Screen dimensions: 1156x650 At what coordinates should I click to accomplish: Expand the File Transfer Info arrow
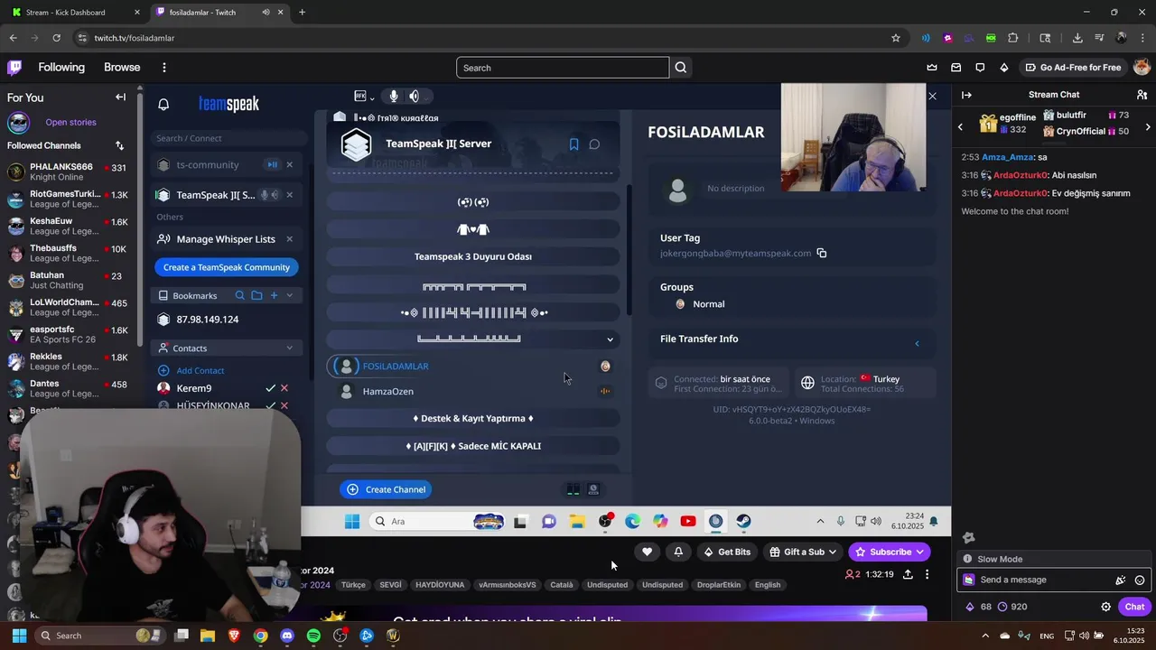[x=917, y=343]
